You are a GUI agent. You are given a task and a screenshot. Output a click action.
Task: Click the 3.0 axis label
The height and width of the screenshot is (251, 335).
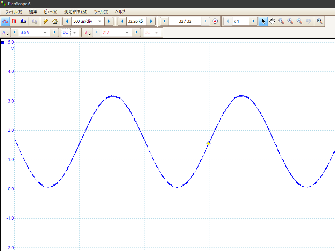click(11, 101)
